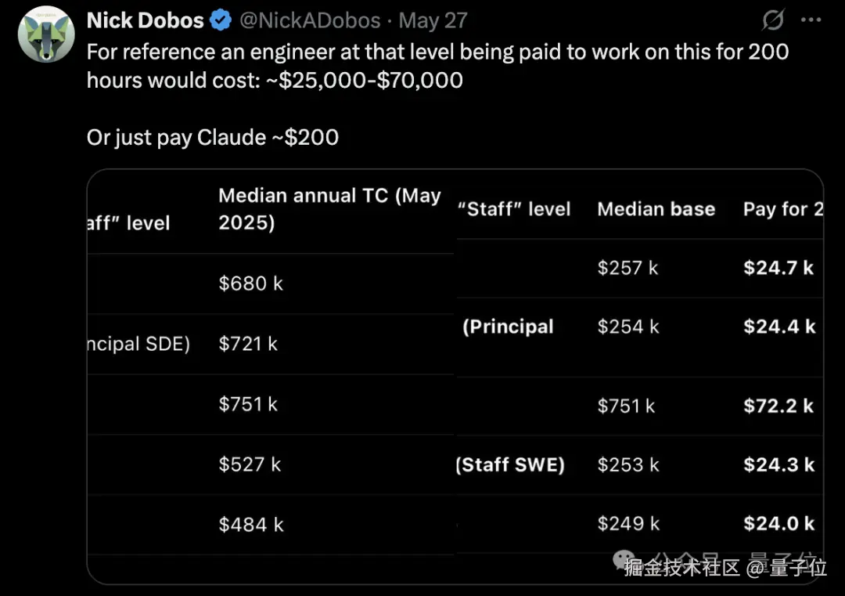Image resolution: width=845 pixels, height=596 pixels.
Task: Click the $484 k cell
Action: pos(250,525)
